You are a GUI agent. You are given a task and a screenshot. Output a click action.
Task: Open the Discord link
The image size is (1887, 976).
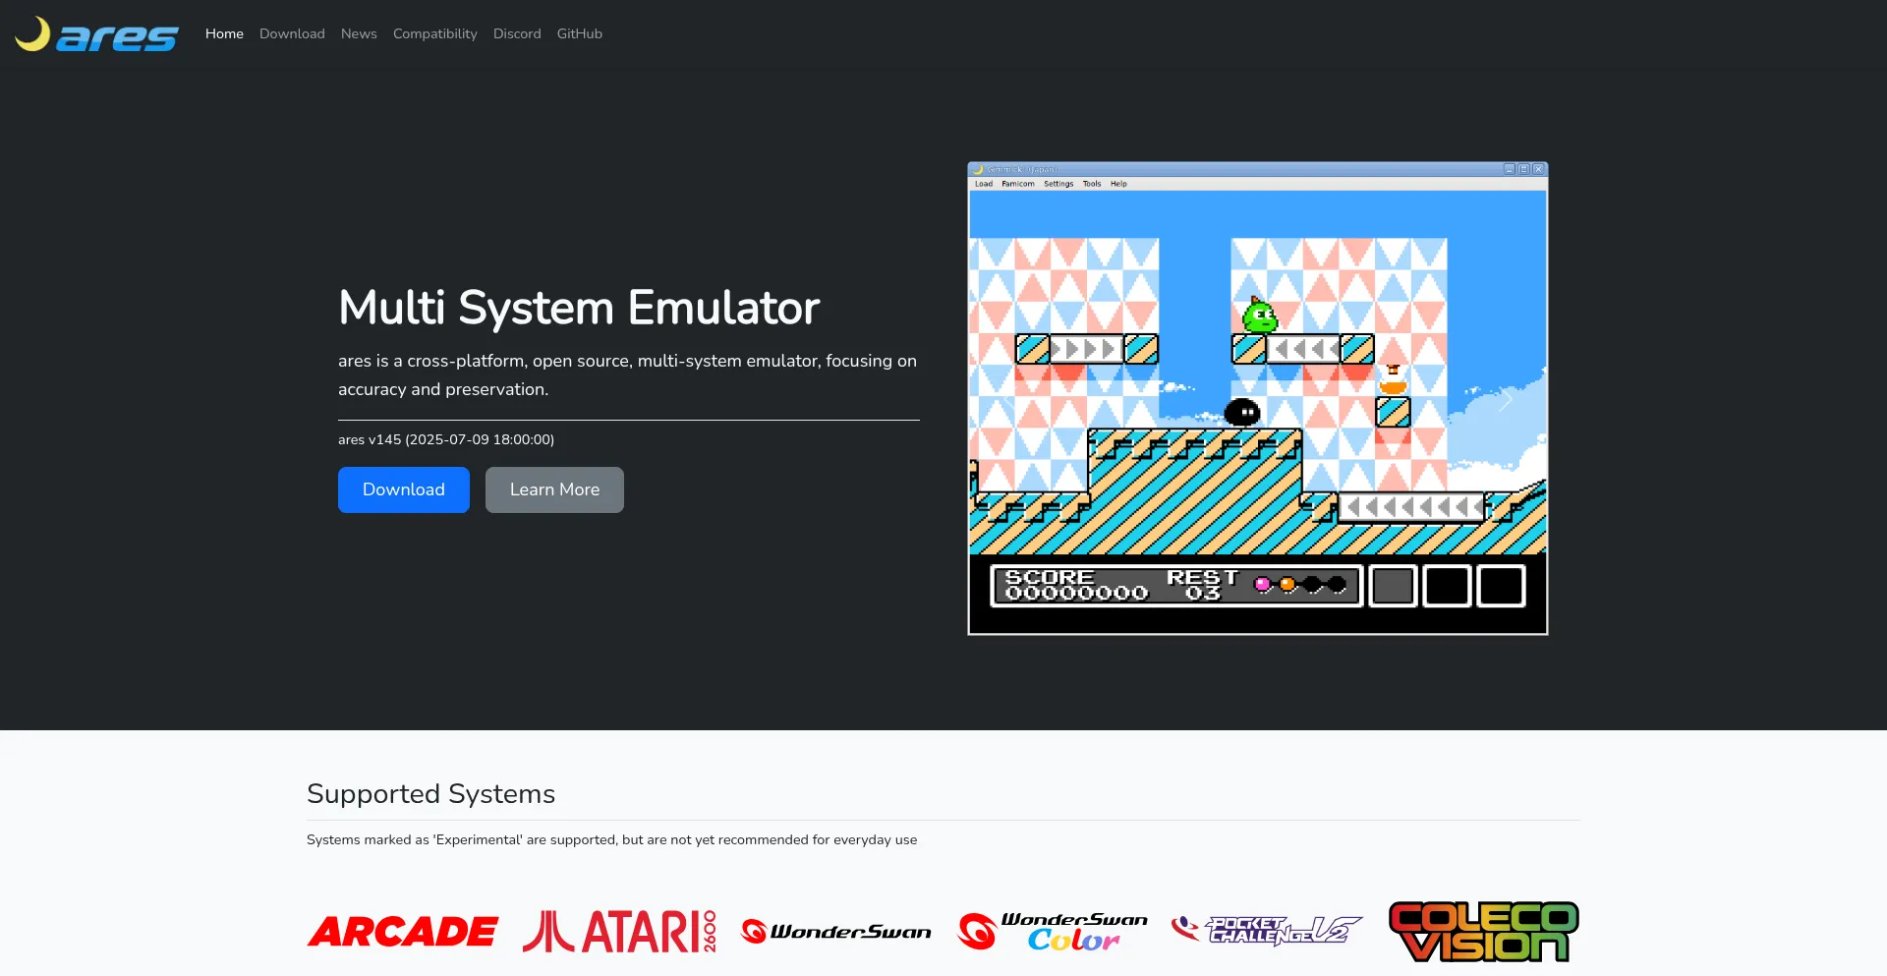tap(517, 33)
